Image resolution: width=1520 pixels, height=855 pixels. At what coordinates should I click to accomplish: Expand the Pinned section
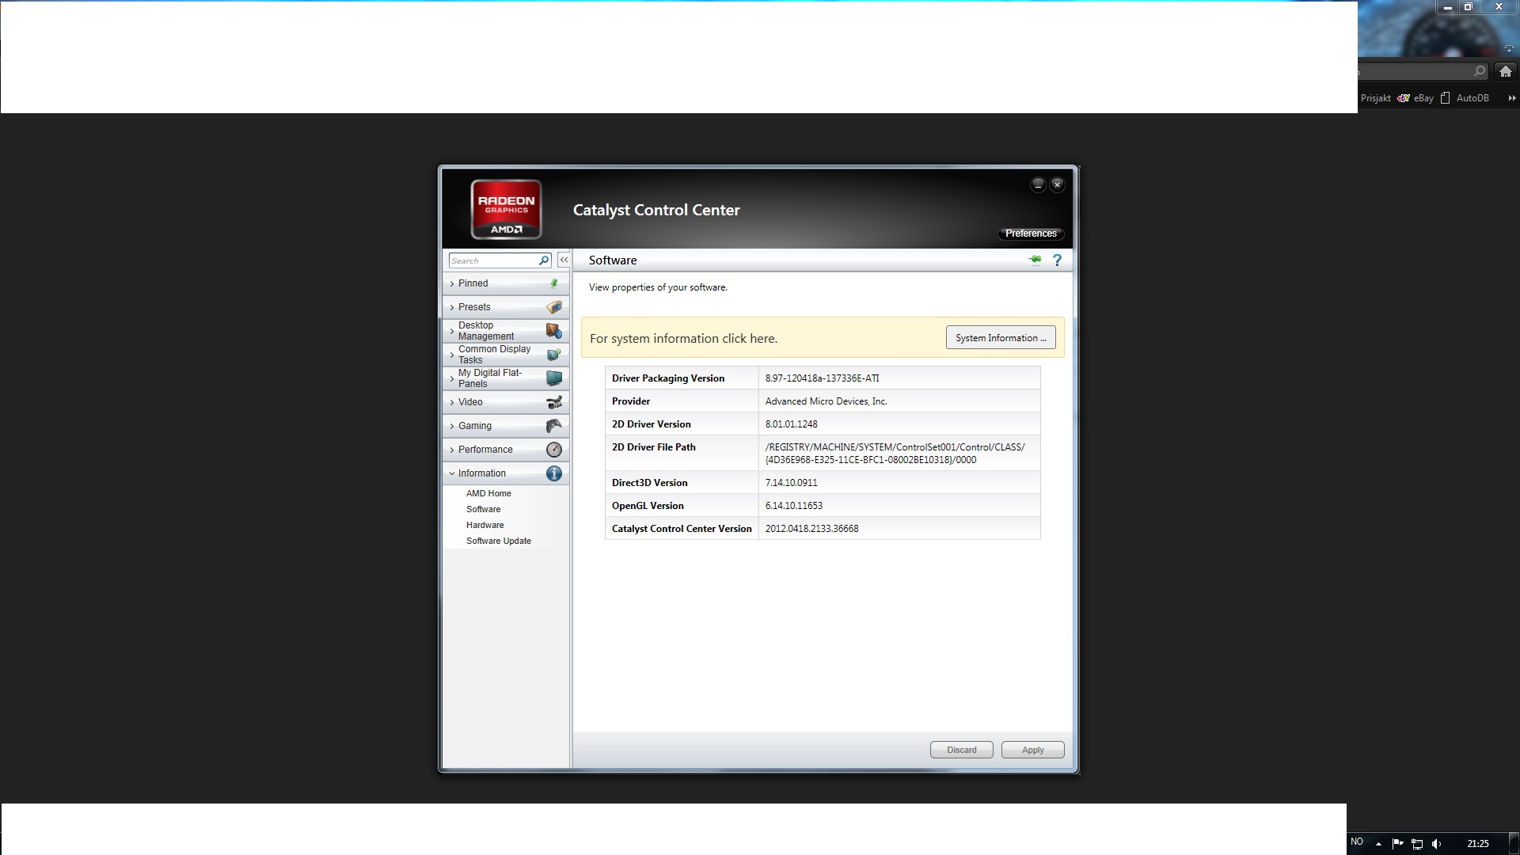click(505, 283)
